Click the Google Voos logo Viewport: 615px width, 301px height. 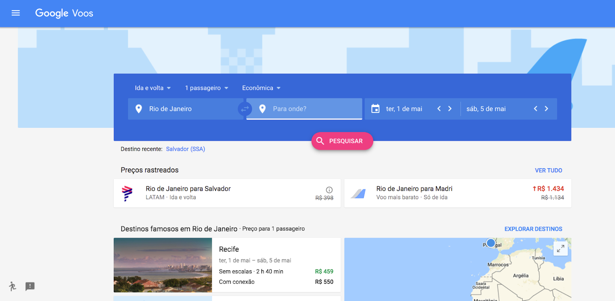click(x=64, y=13)
